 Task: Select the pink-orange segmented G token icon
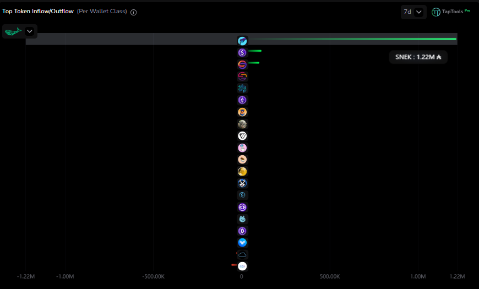coord(242,77)
